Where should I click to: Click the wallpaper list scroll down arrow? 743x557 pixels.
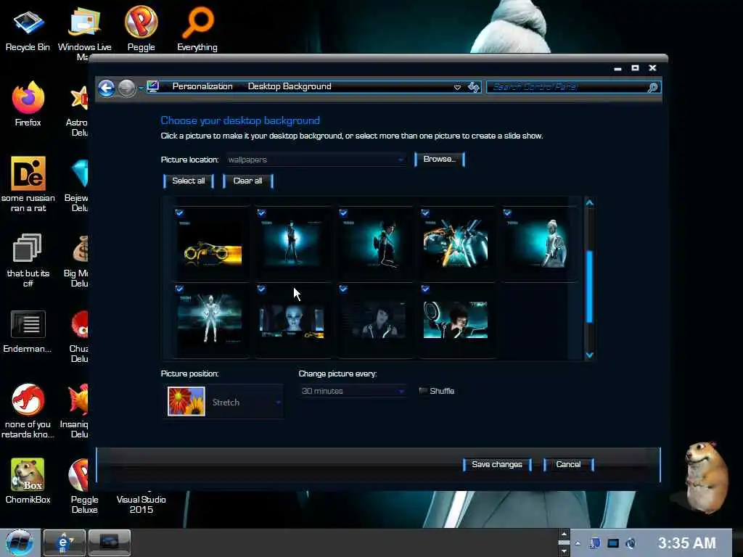click(589, 355)
